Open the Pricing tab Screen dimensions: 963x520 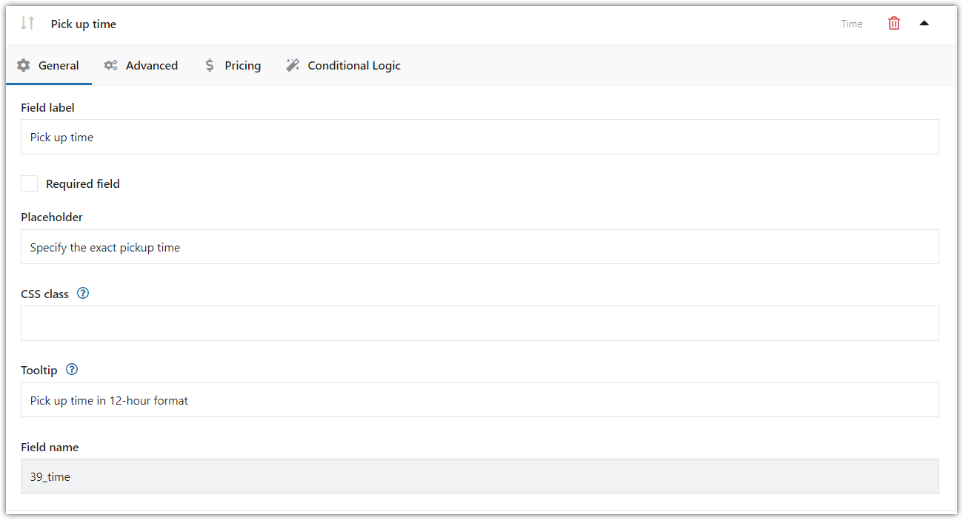coord(242,65)
